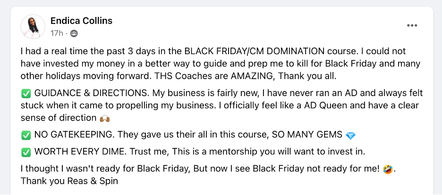The image size is (442, 195).
Task: Click the green check beside WORTH EVERY DIME
Action: 26,153
